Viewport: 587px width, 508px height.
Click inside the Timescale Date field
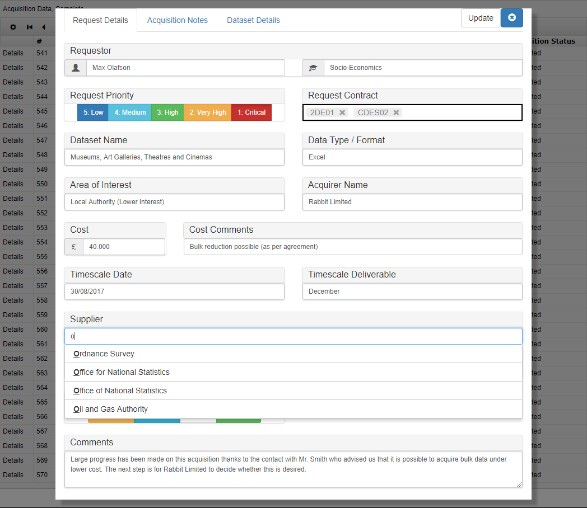tap(174, 291)
